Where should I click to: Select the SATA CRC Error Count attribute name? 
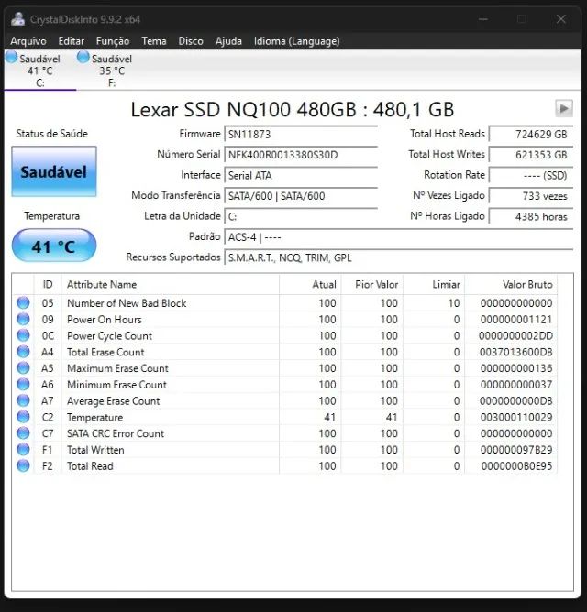pos(116,433)
